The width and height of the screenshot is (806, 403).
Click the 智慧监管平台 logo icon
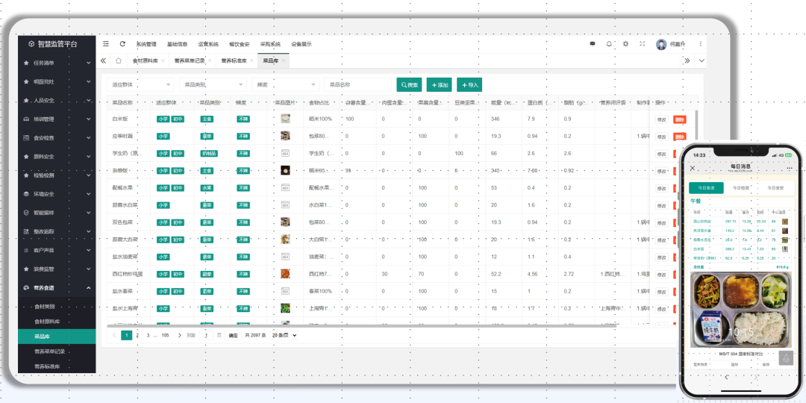point(32,44)
